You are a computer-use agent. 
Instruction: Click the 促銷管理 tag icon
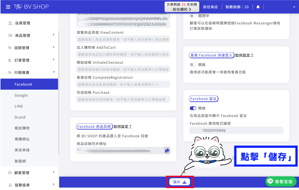click(10, 48)
